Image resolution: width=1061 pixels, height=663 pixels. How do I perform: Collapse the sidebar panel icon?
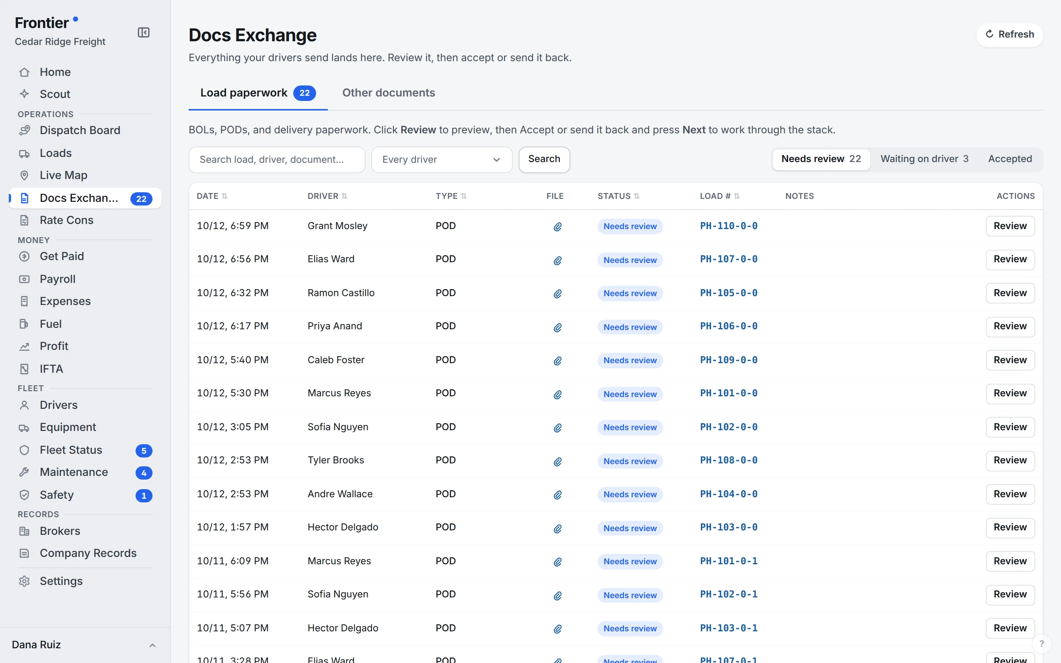pos(143,32)
